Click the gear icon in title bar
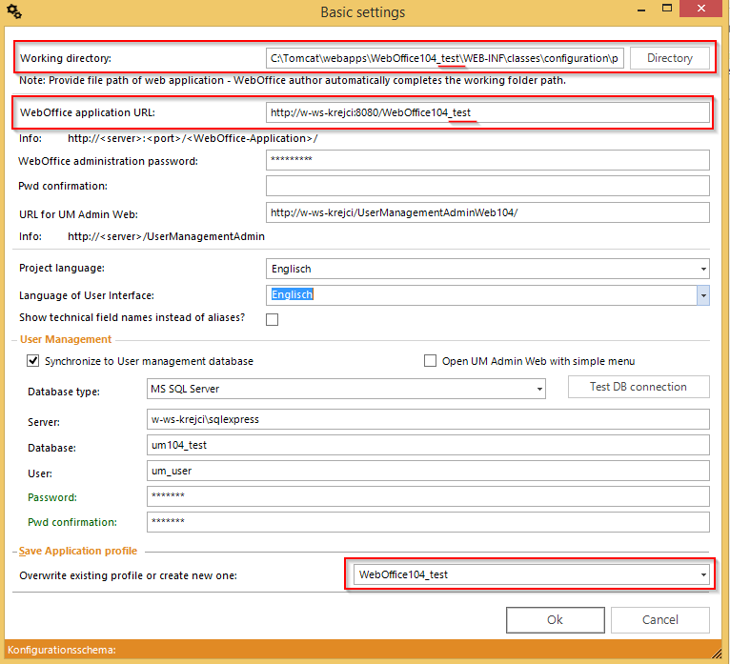Screen dimensions: 730x664 (x=14, y=12)
